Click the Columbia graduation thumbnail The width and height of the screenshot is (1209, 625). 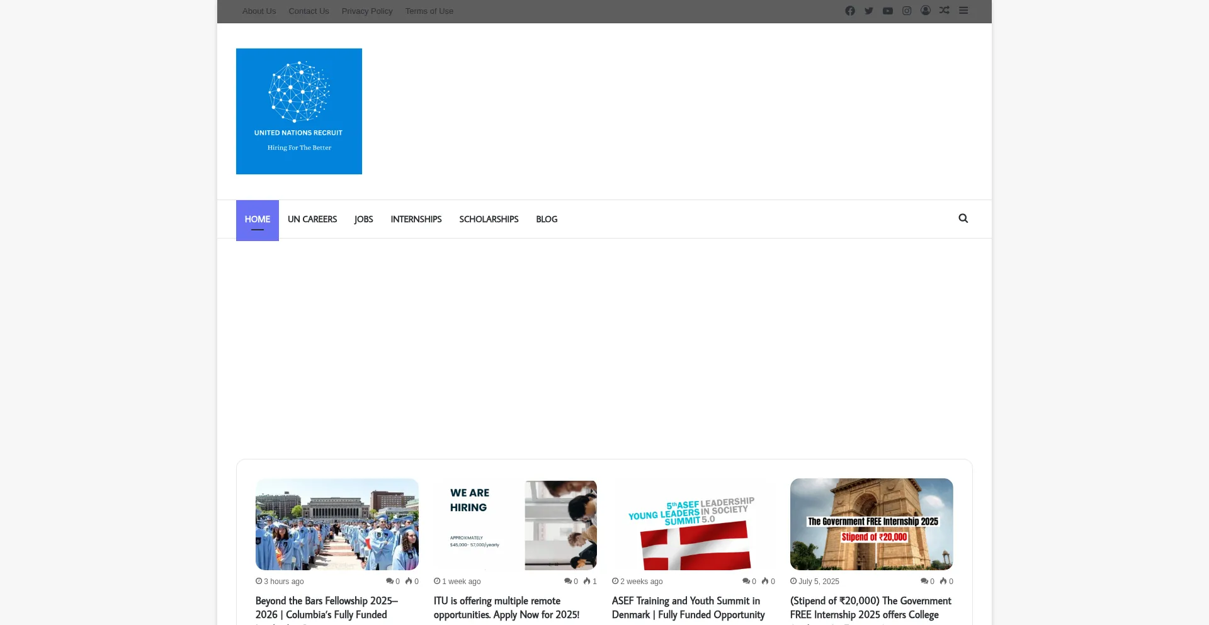pos(337,524)
